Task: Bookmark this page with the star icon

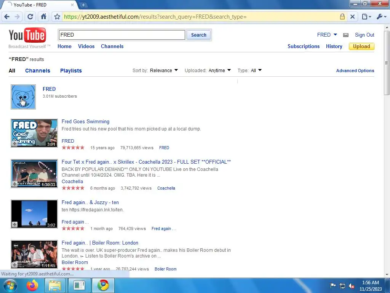Action: [x=57, y=17]
